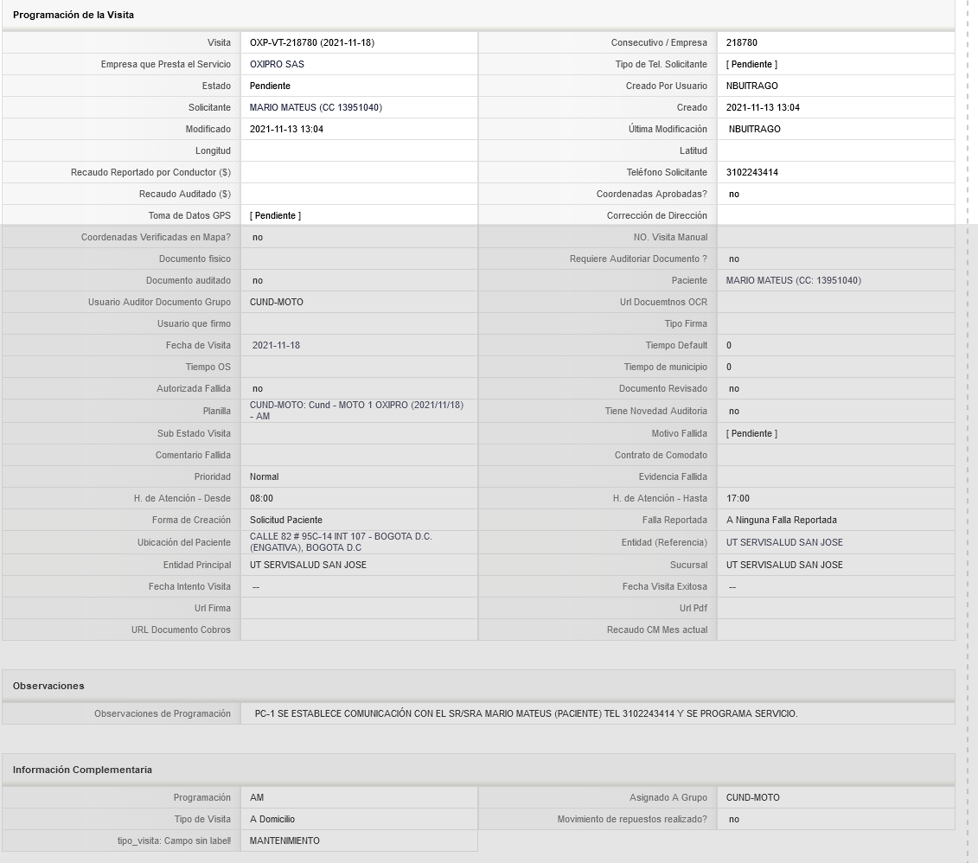Open the Solicitante link MARIO MATEUS
This screenshot has width=978, height=863.
point(316,107)
